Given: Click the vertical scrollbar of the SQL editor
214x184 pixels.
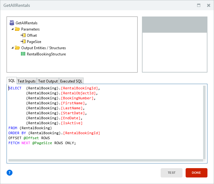Looking at the screenshot, I should pyautogui.click(x=204, y=122).
